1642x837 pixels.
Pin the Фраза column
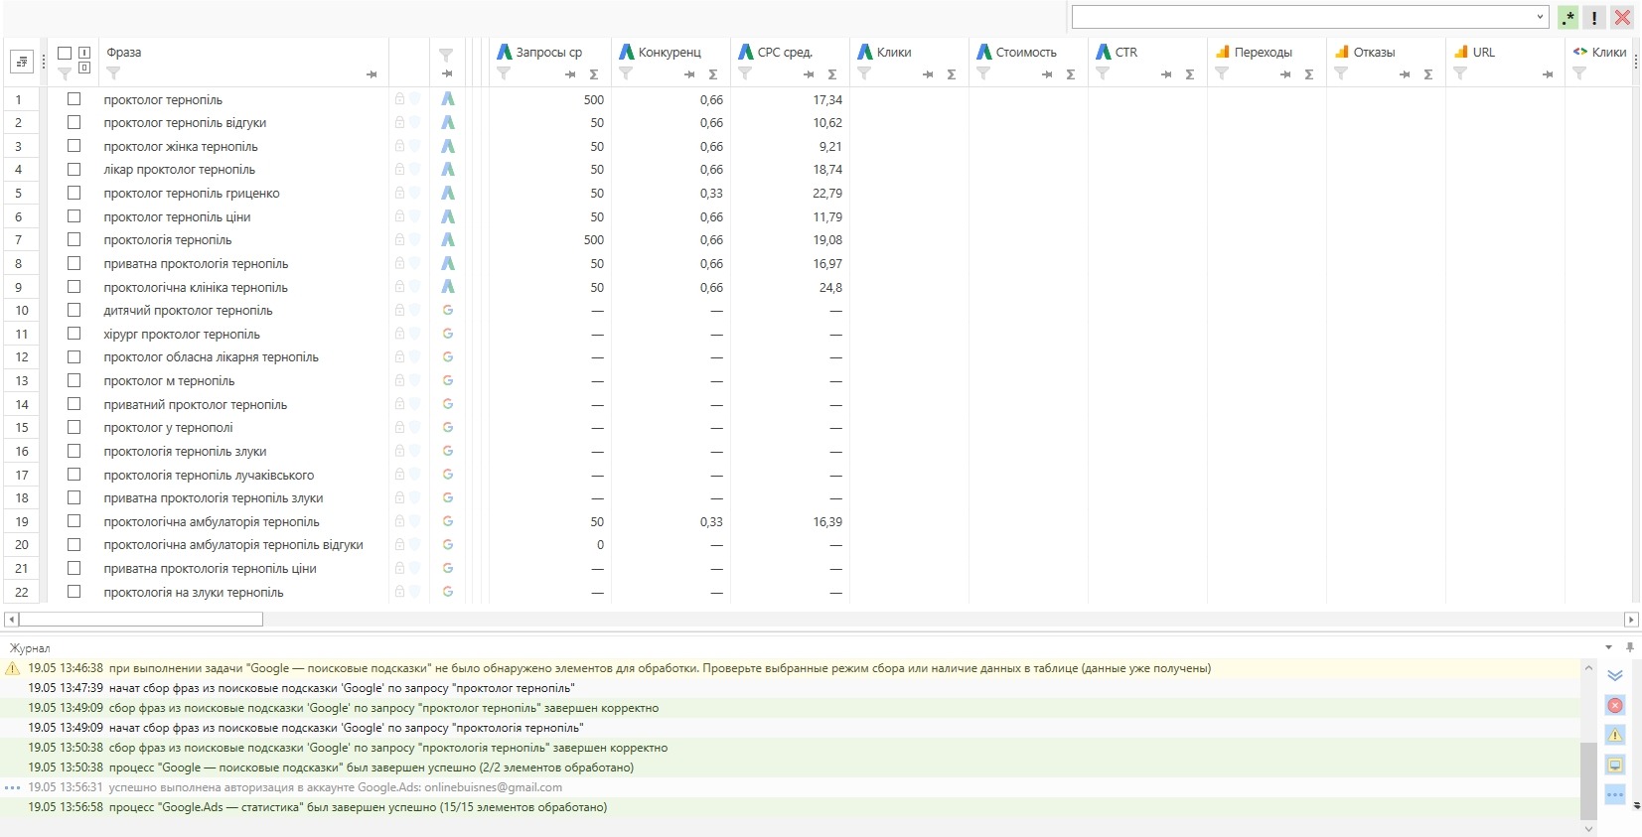tap(372, 74)
